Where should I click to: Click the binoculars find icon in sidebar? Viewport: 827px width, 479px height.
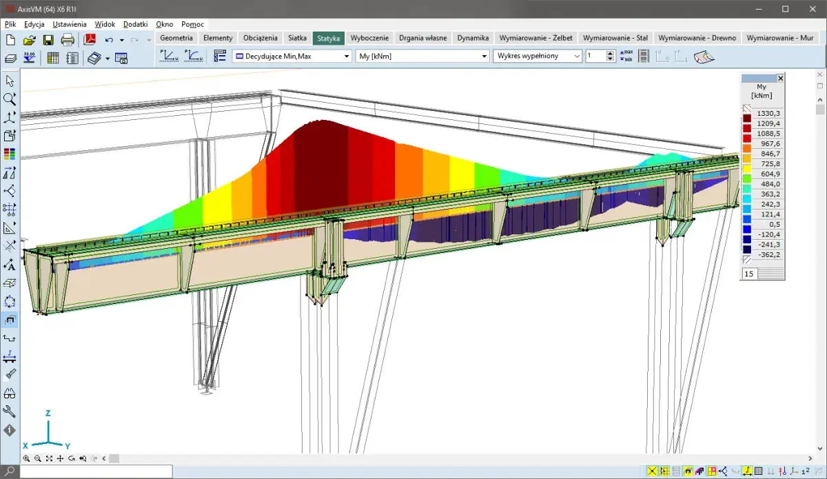coord(10,394)
